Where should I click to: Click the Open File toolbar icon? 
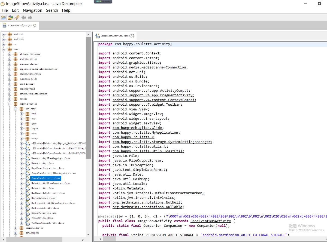click(x=3, y=18)
